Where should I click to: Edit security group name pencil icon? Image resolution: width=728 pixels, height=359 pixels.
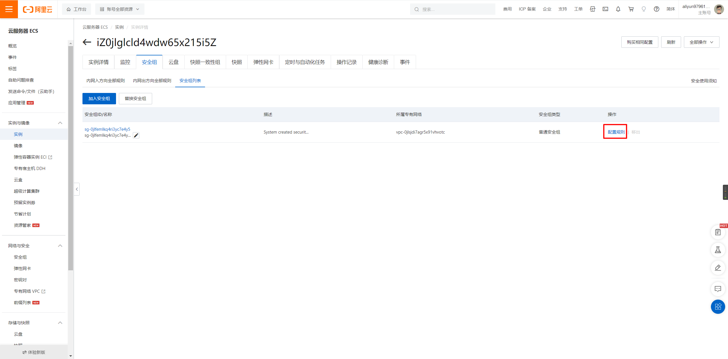pyautogui.click(x=136, y=136)
